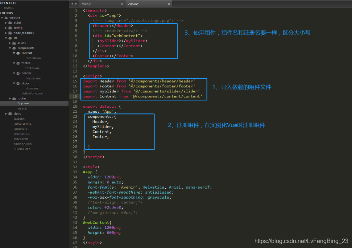Expand the assets folder arrow
352x248 pixels.
[x=10, y=43]
